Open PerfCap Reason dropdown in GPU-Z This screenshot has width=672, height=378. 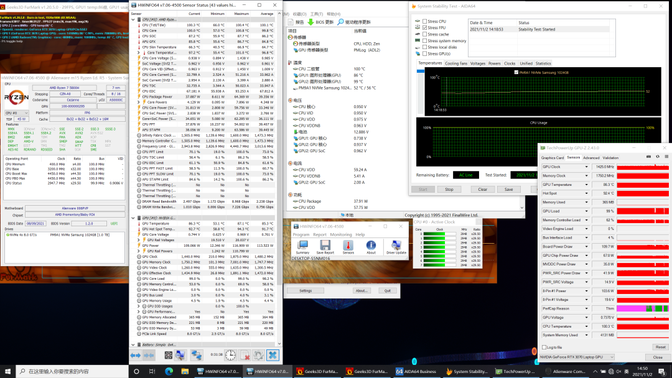pos(586,308)
